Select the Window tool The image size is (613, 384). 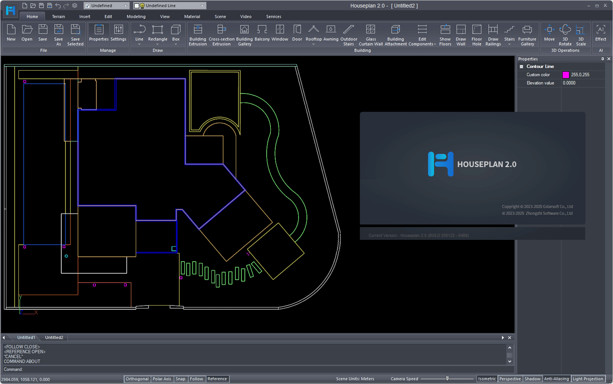coord(280,33)
